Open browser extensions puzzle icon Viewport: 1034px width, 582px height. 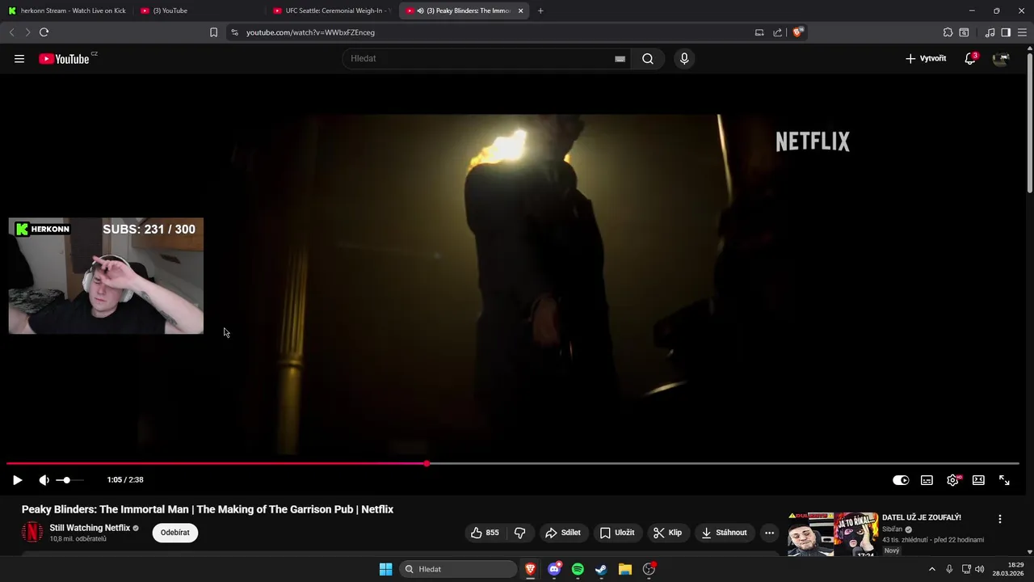click(948, 32)
